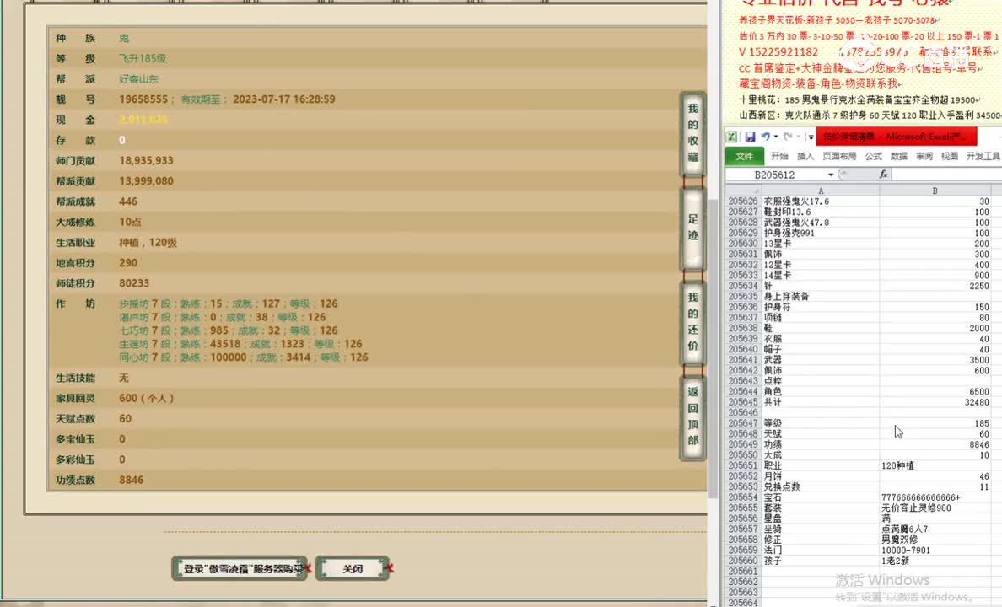Save workbook with the floppy disk icon
1002x607 pixels.
(750, 136)
